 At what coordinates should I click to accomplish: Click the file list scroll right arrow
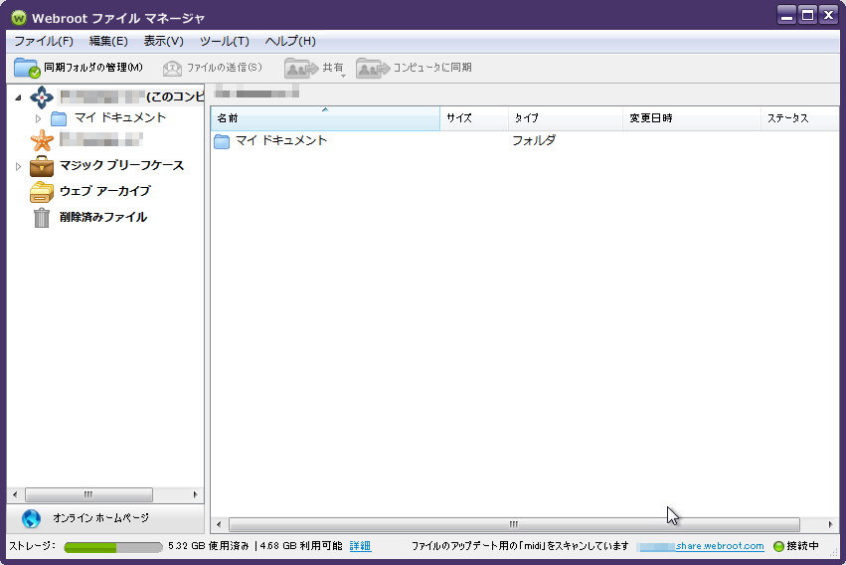(x=830, y=524)
